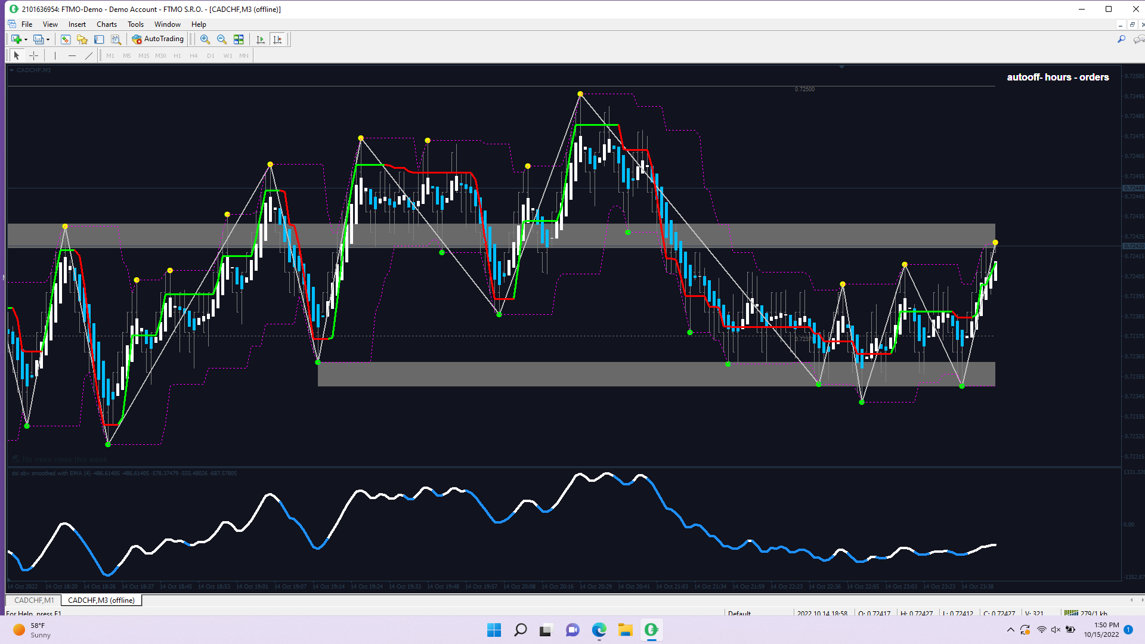The height and width of the screenshot is (644, 1145).
Task: Open the Market Watch window icon
Action: [x=66, y=39]
